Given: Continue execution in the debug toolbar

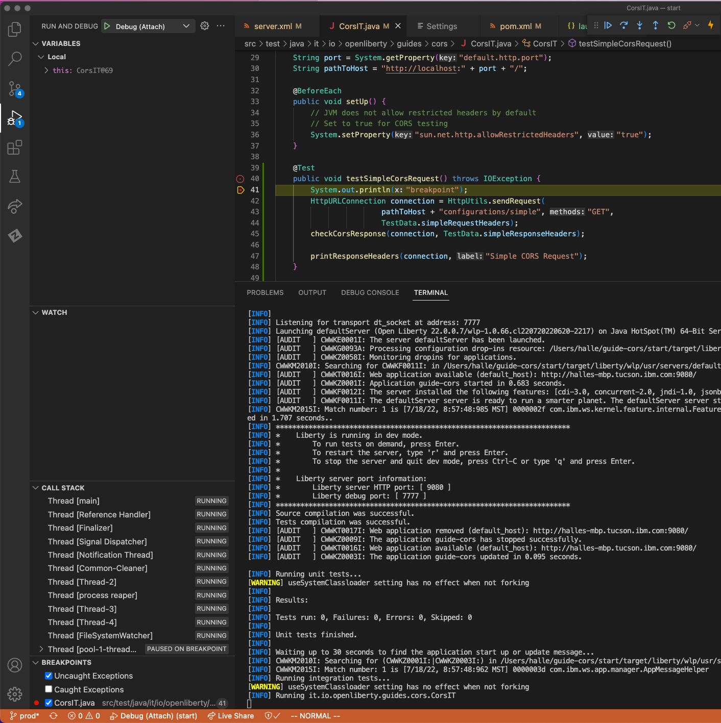Looking at the screenshot, I should pos(608,24).
